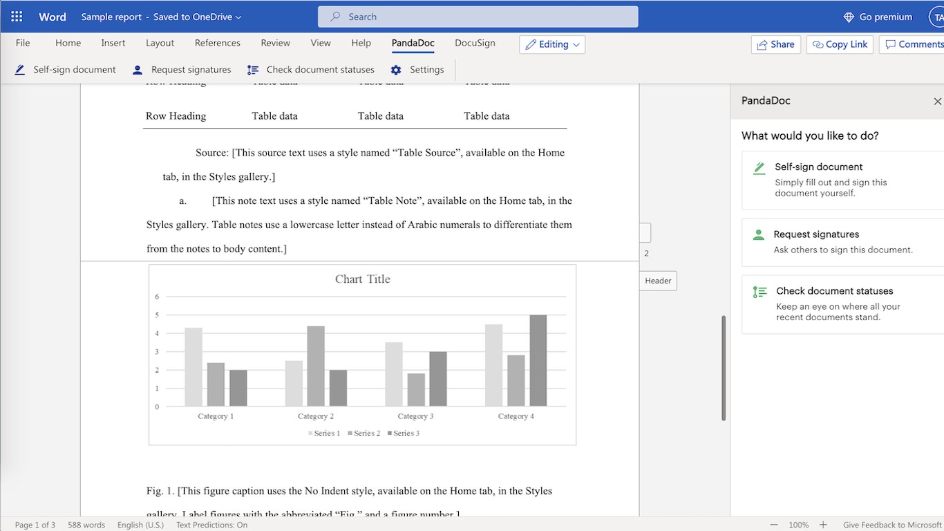Choose Request signatures card in pane
The image size is (944, 531).
842,242
